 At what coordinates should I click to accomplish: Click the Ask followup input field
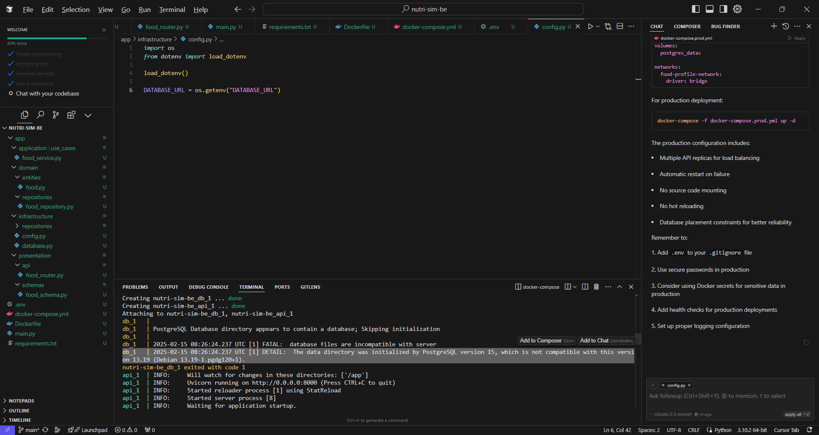729,396
